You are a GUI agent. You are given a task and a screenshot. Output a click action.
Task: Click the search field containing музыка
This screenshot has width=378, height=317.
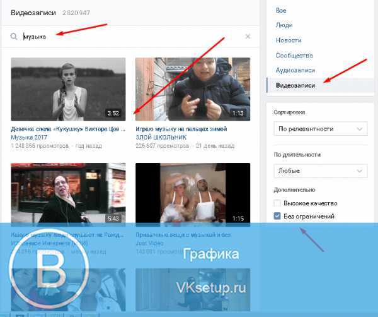pos(130,37)
